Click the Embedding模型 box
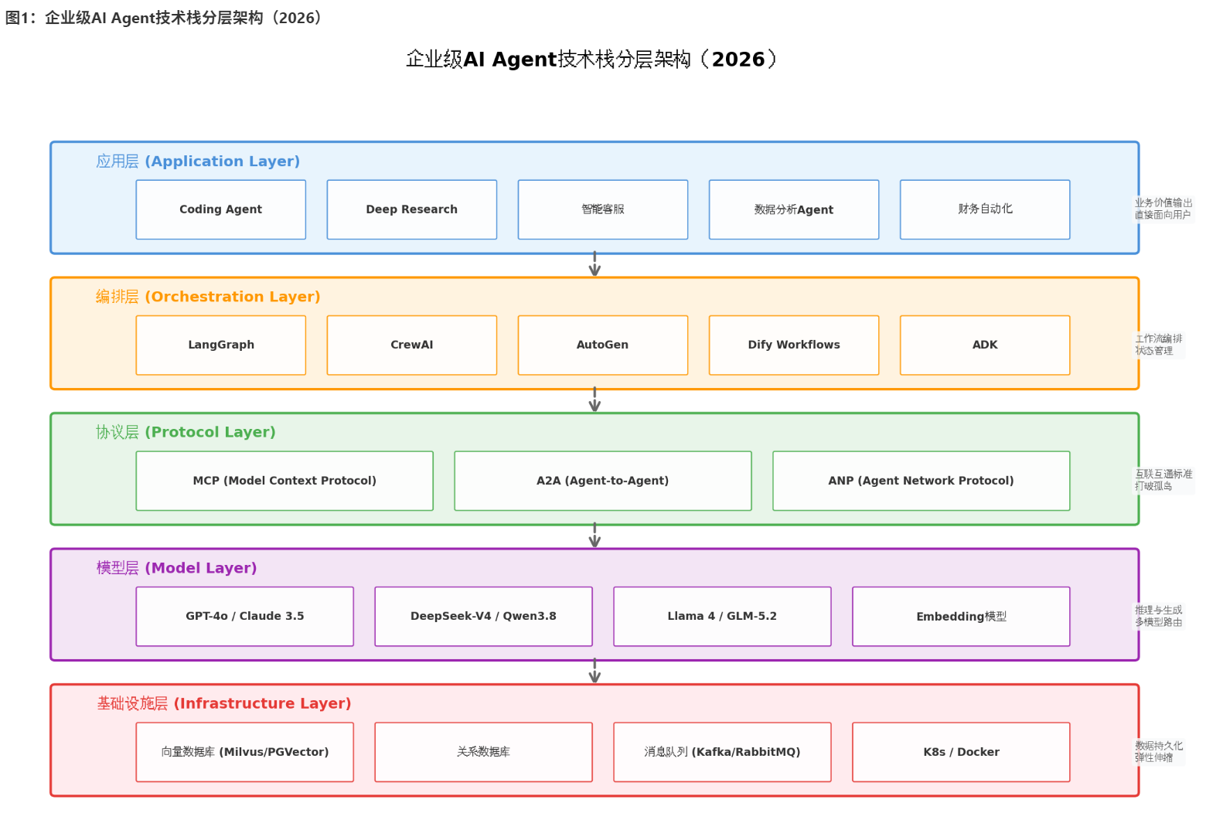Screen dimensions: 1206x830 (x=961, y=616)
